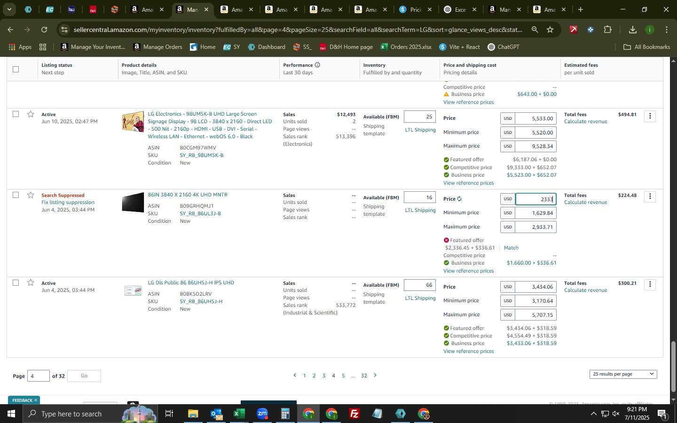Go to page 32 in pagination
Viewport: 677px width, 423px height.
pos(364,376)
